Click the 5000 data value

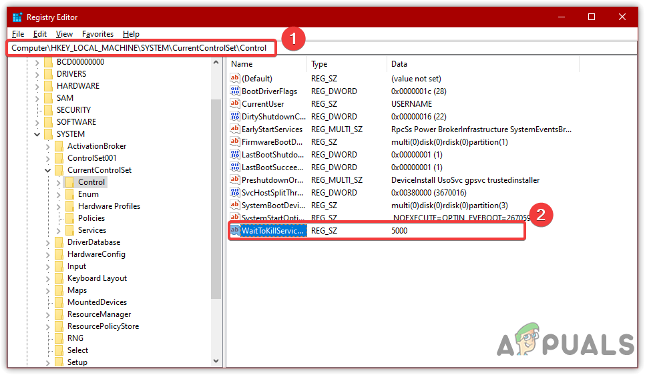tap(399, 231)
